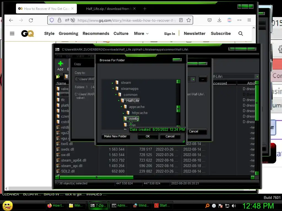The image size is (282, 211).
Task: Click the taskbar clock showing 12:48 PM
Action: [x=258, y=206]
